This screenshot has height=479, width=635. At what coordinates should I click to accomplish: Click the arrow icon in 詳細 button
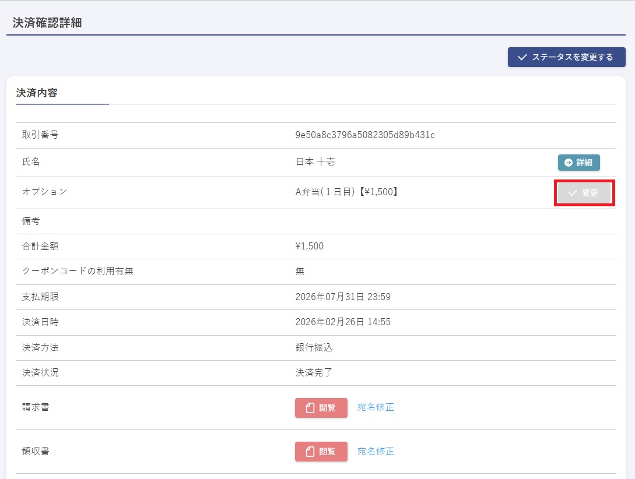point(569,163)
